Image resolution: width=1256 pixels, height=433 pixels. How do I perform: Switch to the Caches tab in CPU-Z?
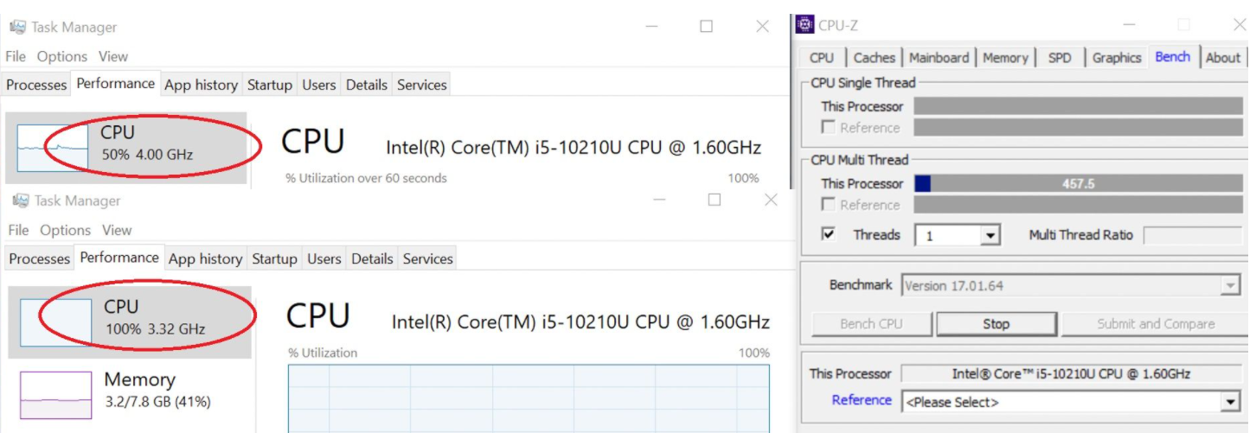[874, 58]
